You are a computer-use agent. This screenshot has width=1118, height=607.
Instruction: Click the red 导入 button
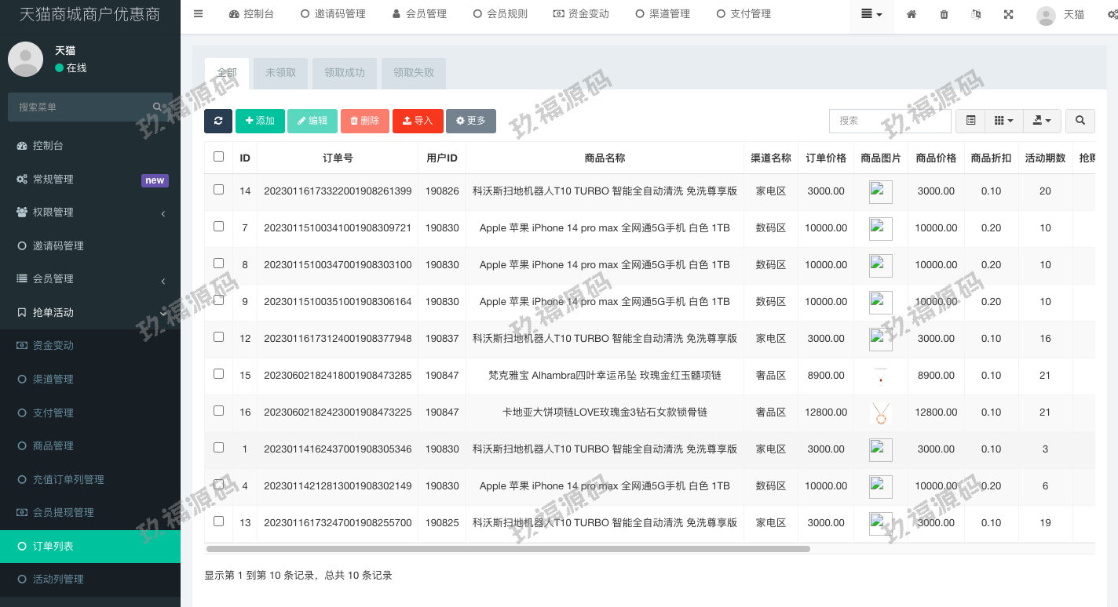click(418, 121)
